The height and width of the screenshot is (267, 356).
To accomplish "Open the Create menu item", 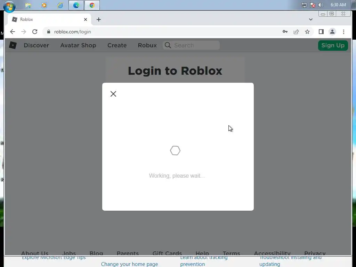I will point(117,46).
